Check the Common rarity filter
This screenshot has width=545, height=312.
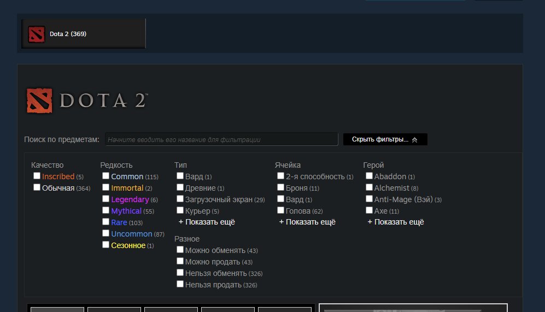106,176
